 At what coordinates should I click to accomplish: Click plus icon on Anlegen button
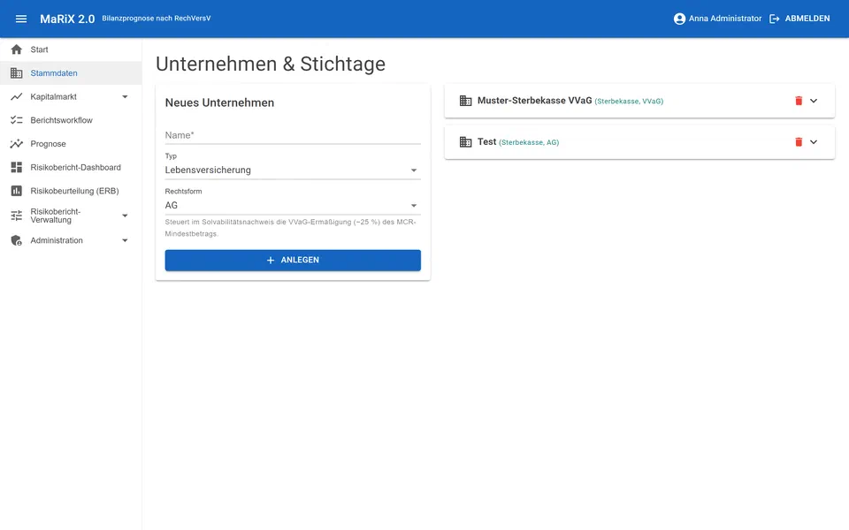[x=271, y=261]
